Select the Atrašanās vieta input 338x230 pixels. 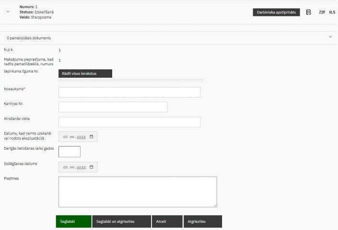coord(129,122)
